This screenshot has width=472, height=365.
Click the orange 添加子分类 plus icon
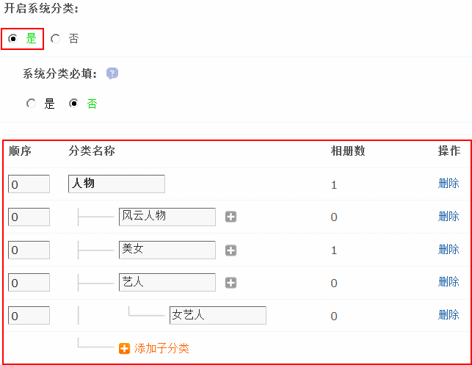point(124,348)
